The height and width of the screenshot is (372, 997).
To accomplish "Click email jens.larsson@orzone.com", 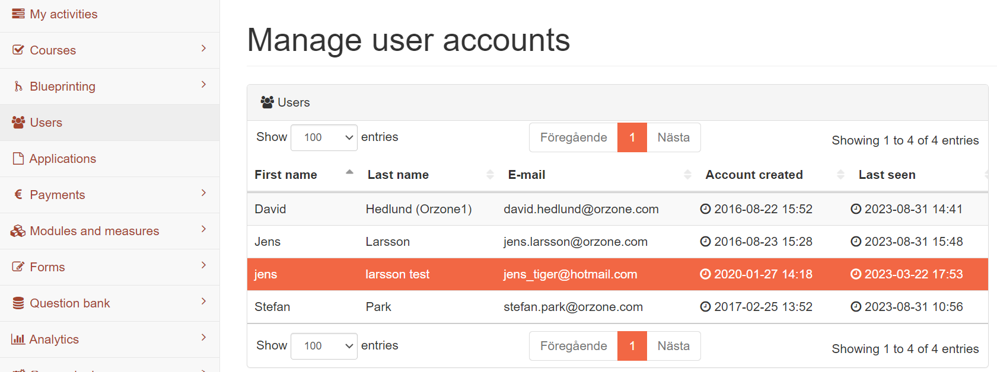I will tap(575, 242).
